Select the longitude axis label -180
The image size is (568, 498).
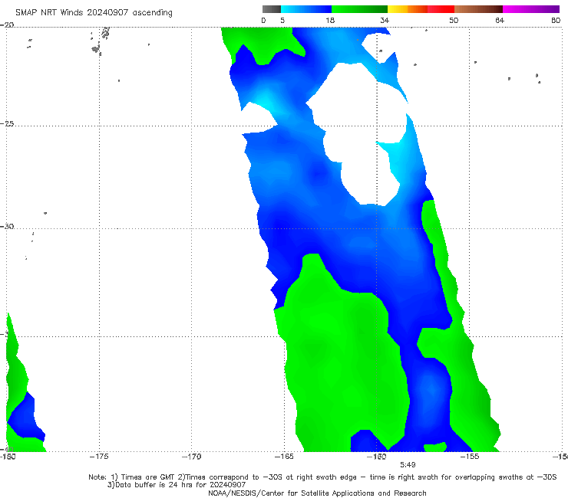8,457
